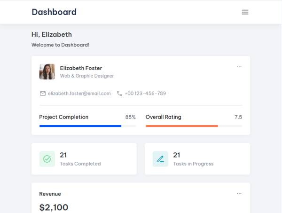Click Elizabeth Foster's profile photo

point(47,71)
